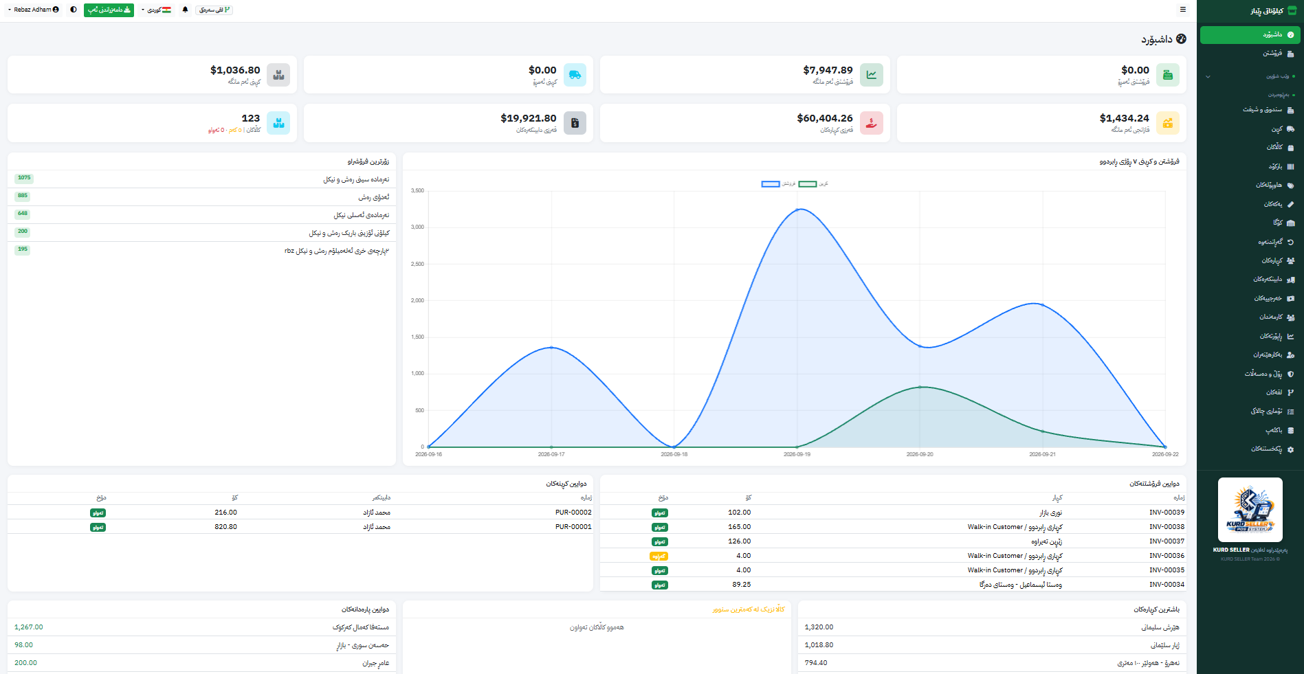
Task: Click the کۆگا warehouse icon
Action: pyautogui.click(x=1290, y=223)
